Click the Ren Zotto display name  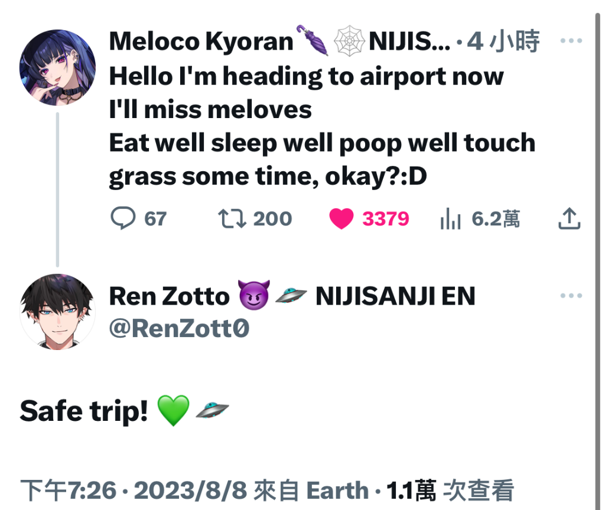click(170, 296)
